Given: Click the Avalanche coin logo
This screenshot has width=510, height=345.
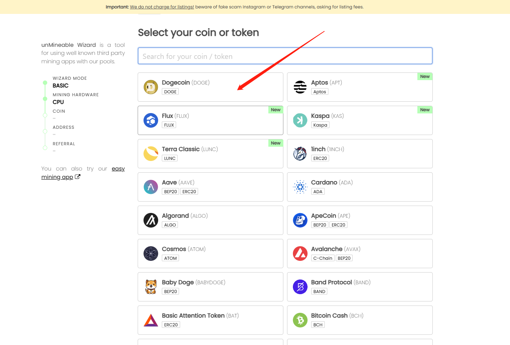Looking at the screenshot, I should (x=300, y=254).
